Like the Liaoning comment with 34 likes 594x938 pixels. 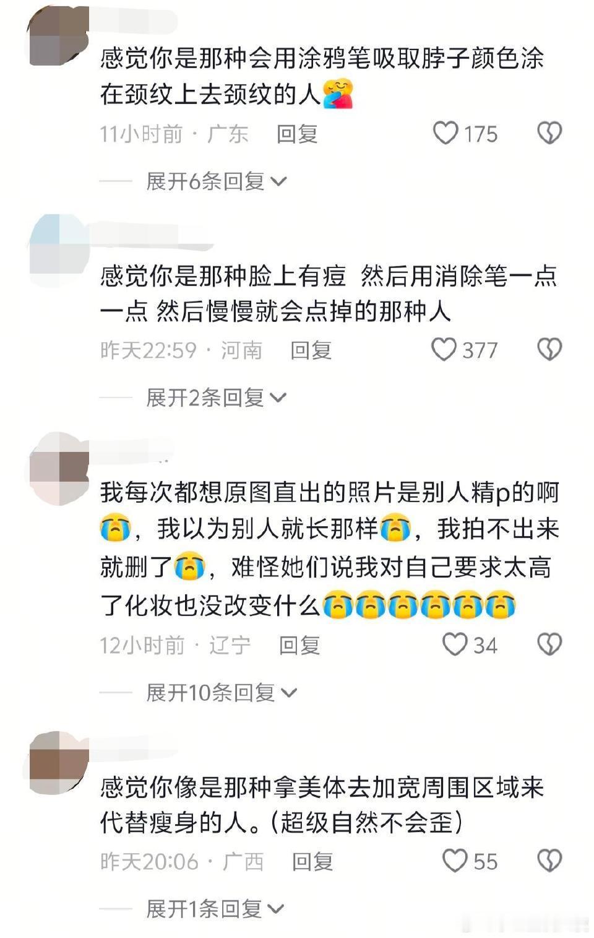(455, 644)
